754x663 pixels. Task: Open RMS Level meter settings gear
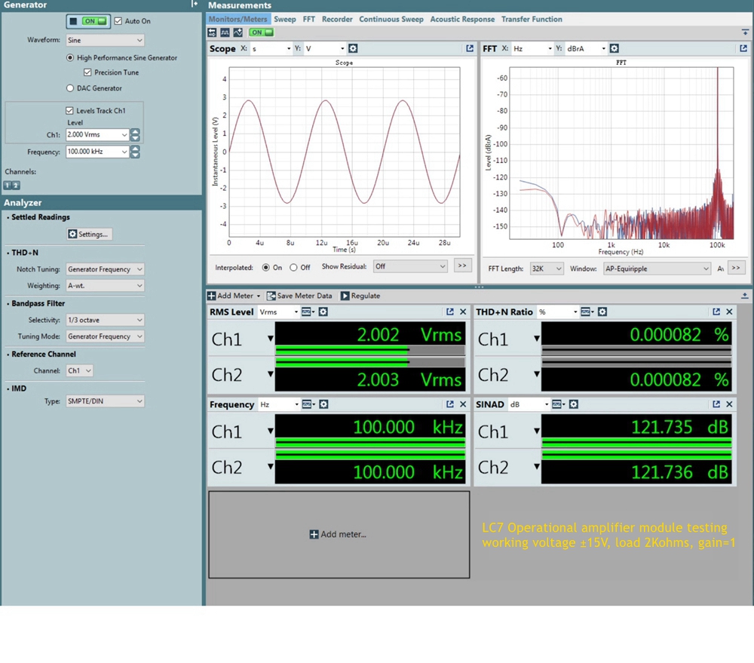[323, 312]
